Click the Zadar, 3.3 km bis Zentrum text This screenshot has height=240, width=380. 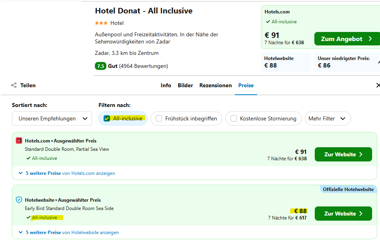[x=127, y=53]
